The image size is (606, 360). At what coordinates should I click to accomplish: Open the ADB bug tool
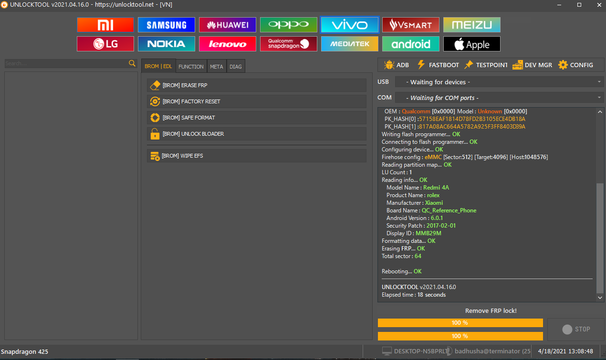coord(396,65)
